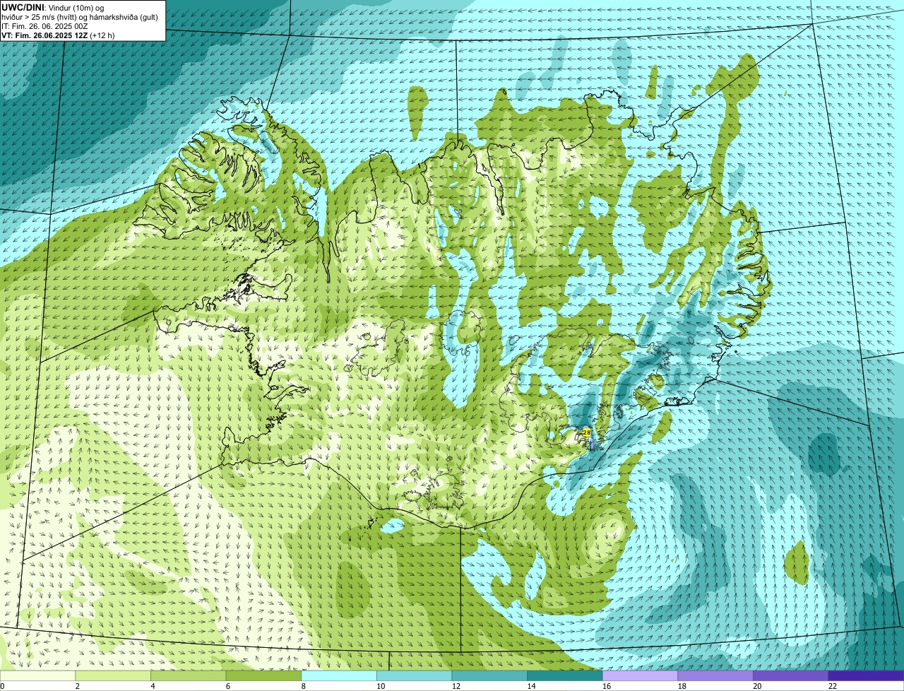Click the legend tick label '10'
This screenshot has width=904, height=691.
pyautogui.click(x=381, y=686)
